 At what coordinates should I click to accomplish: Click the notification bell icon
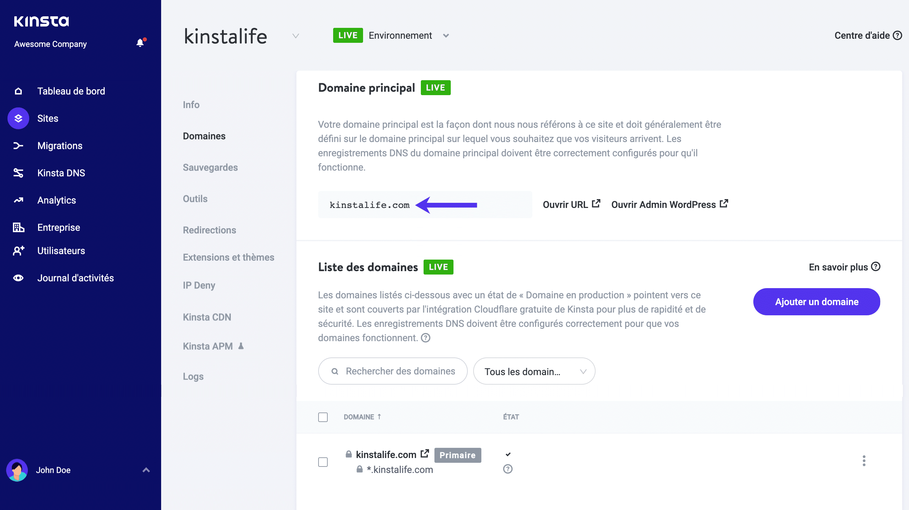tap(140, 43)
